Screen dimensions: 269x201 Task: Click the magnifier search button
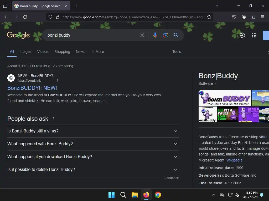[176, 35]
